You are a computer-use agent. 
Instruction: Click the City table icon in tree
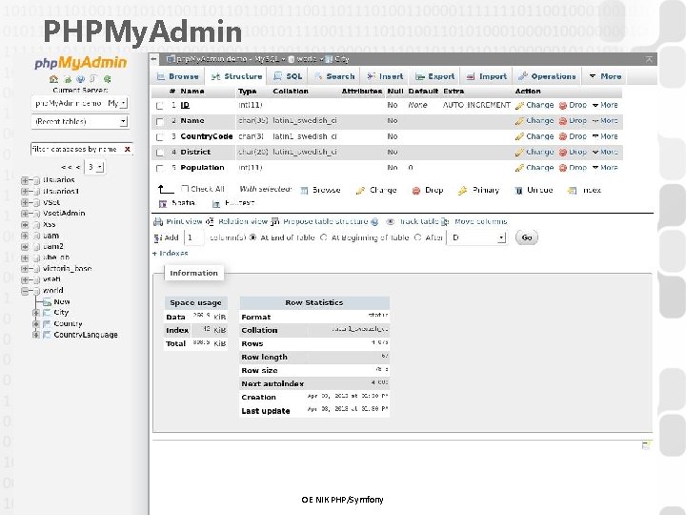(47, 313)
